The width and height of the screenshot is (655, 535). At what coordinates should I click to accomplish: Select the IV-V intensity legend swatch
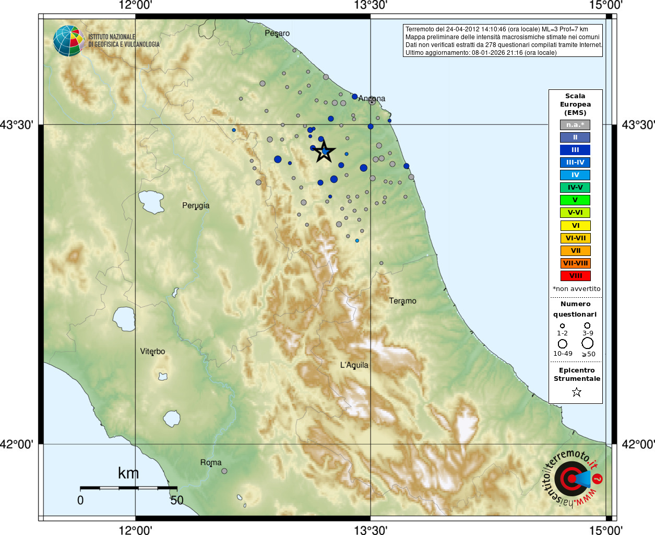(575, 188)
